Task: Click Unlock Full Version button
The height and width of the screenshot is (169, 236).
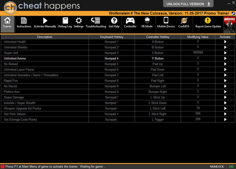Action: tap(188, 4)
